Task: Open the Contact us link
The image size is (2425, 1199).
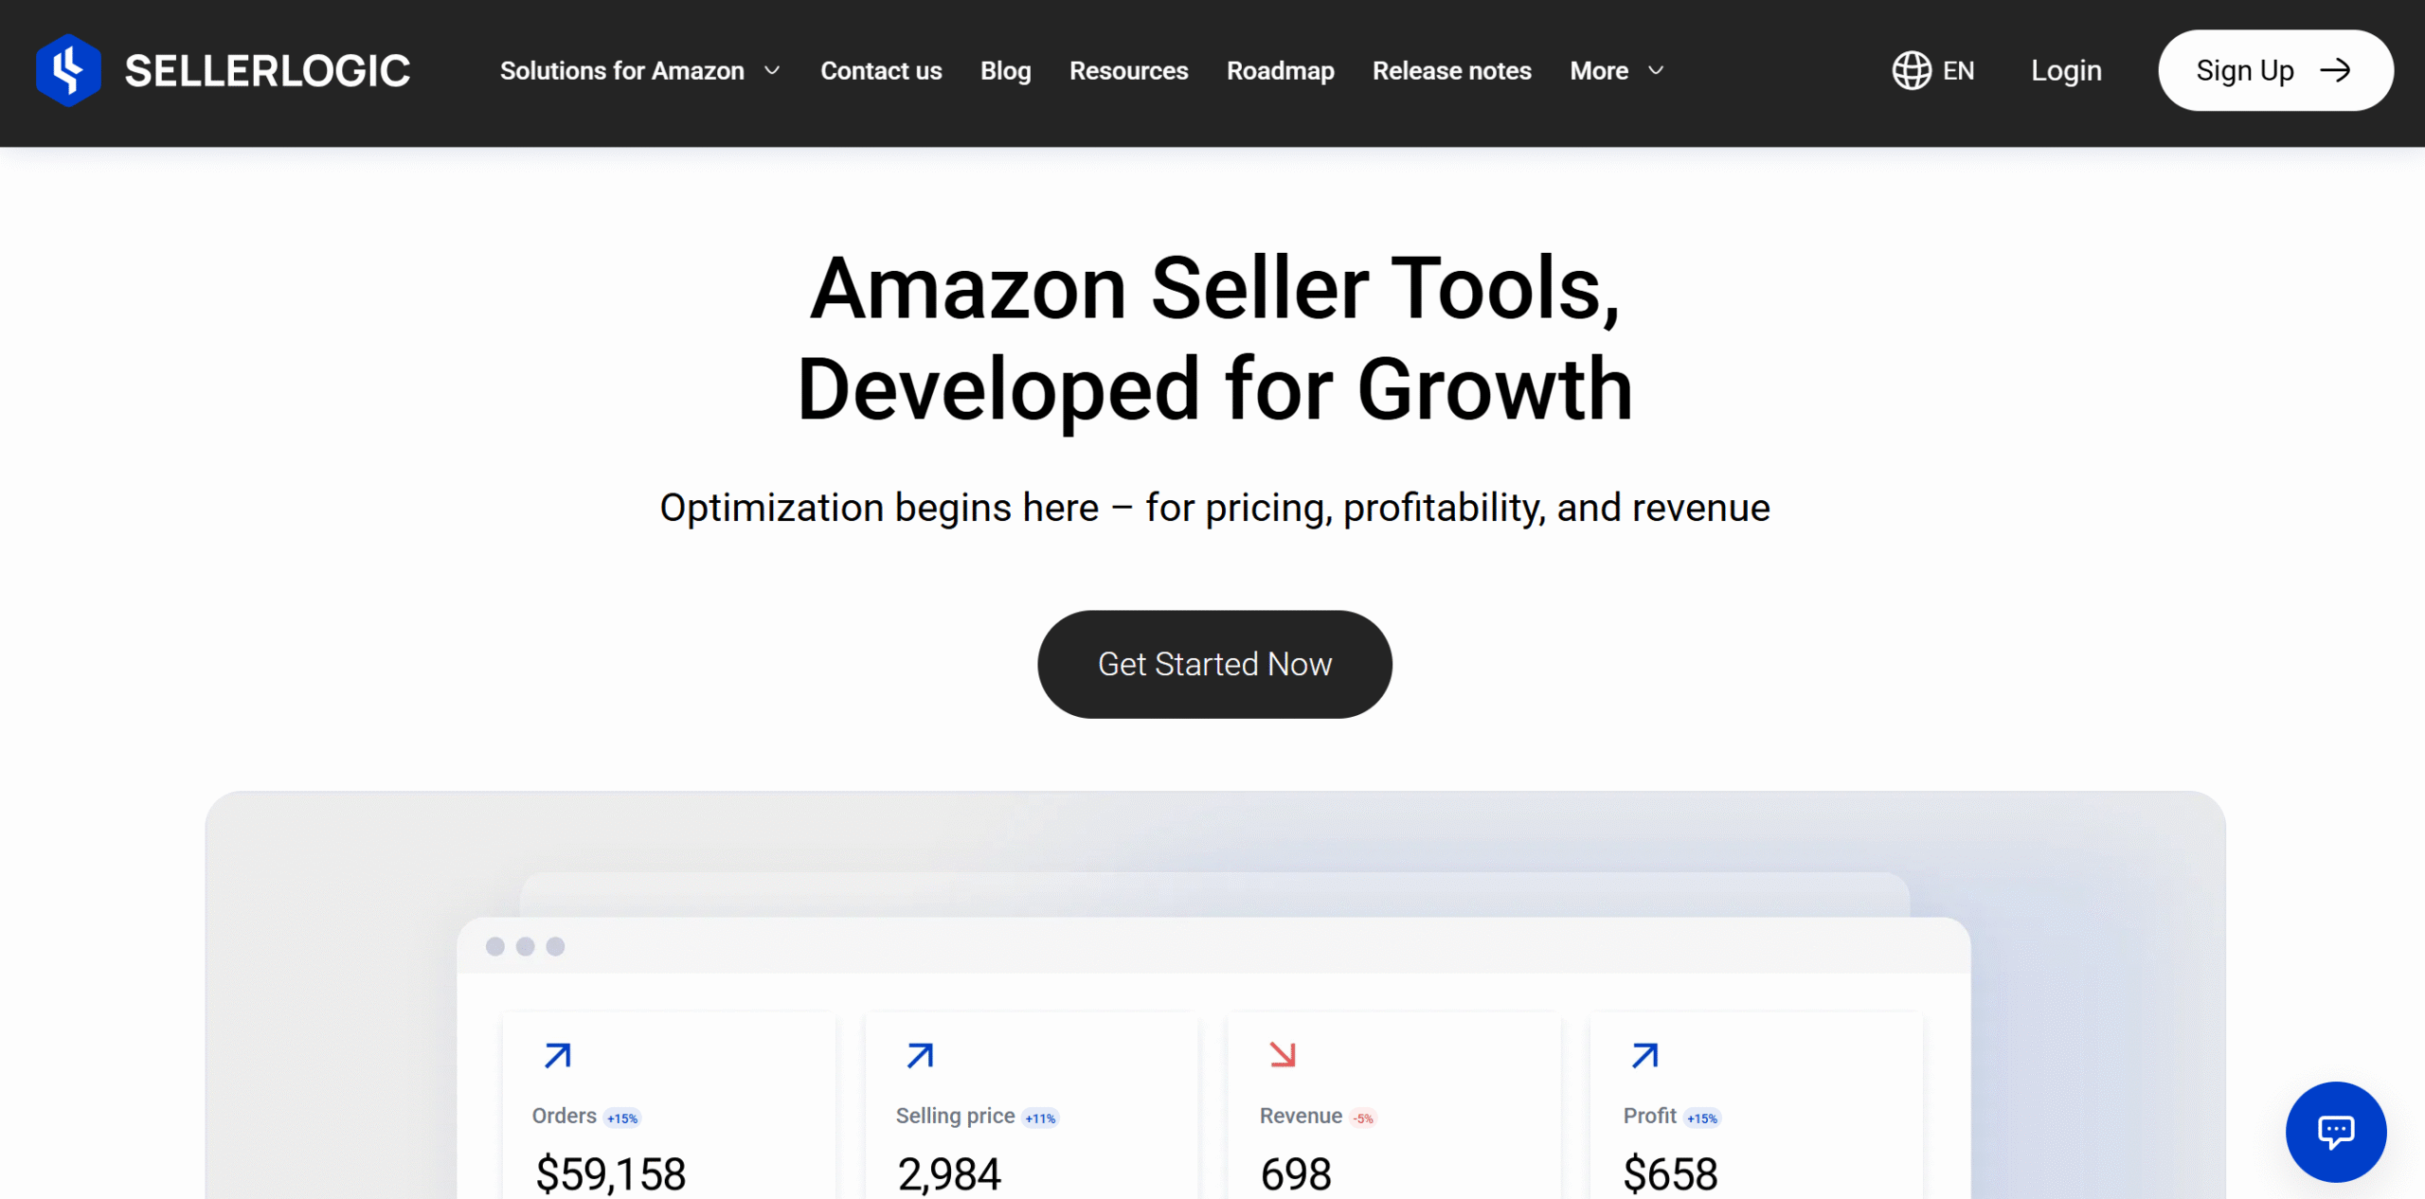Action: pyautogui.click(x=881, y=71)
